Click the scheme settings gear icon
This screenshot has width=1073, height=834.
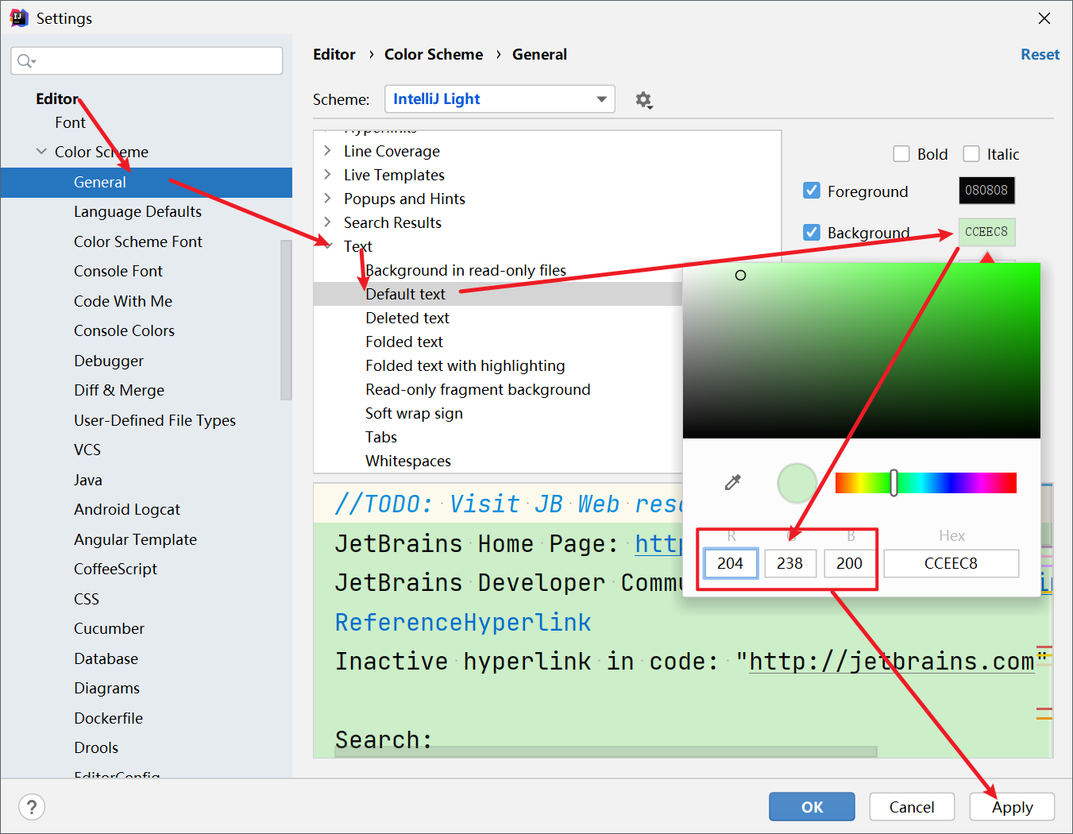click(643, 100)
